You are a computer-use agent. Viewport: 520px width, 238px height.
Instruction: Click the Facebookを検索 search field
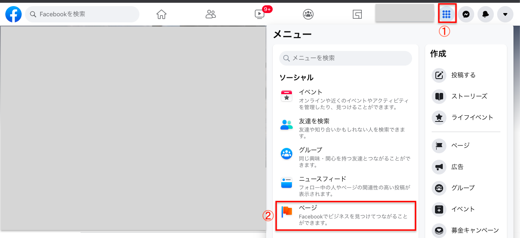tap(82, 14)
